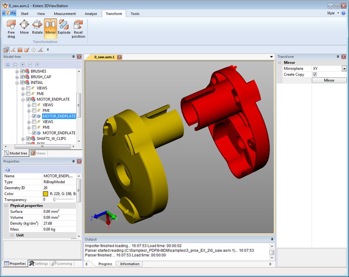Switch to Information output tab
This screenshot has width=349, height=277.
click(x=130, y=264)
